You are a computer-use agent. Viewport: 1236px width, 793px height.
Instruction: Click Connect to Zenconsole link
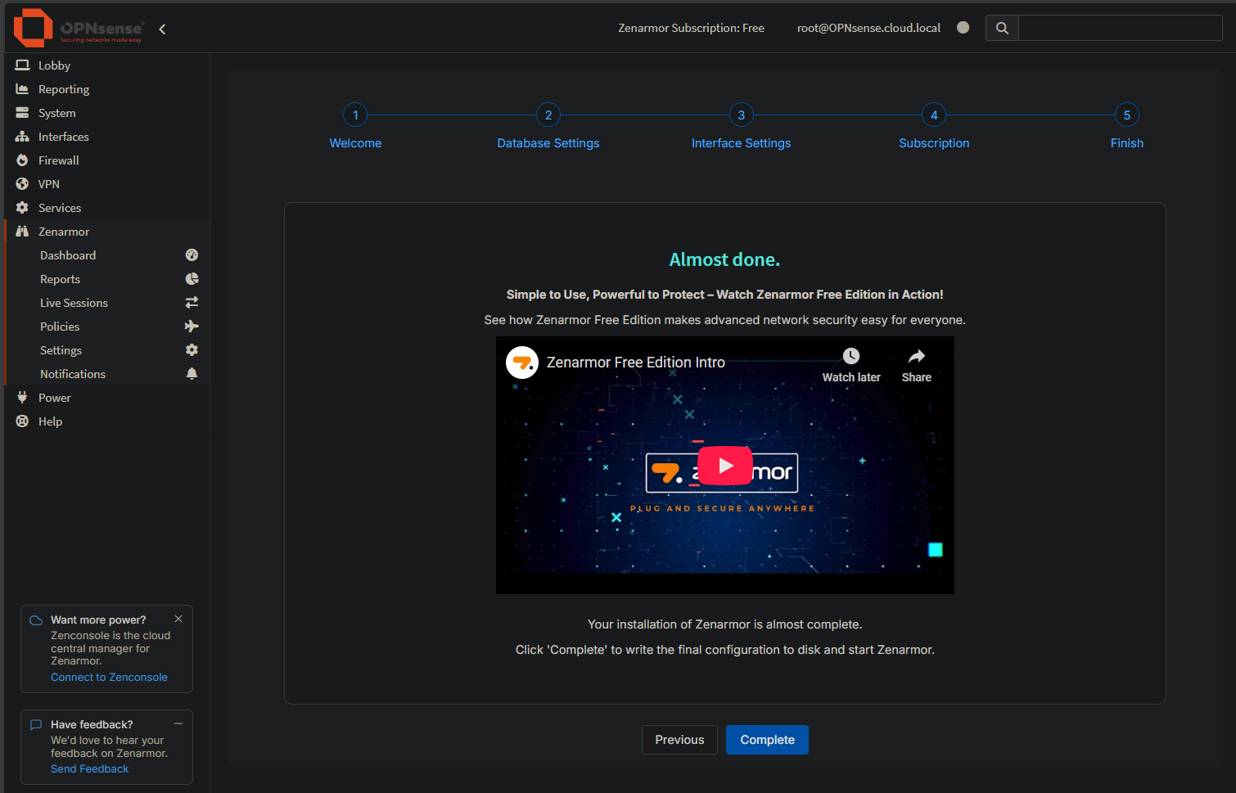pos(109,678)
